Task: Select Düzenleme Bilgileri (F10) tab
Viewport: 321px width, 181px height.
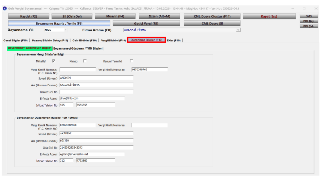Action: click(146, 40)
